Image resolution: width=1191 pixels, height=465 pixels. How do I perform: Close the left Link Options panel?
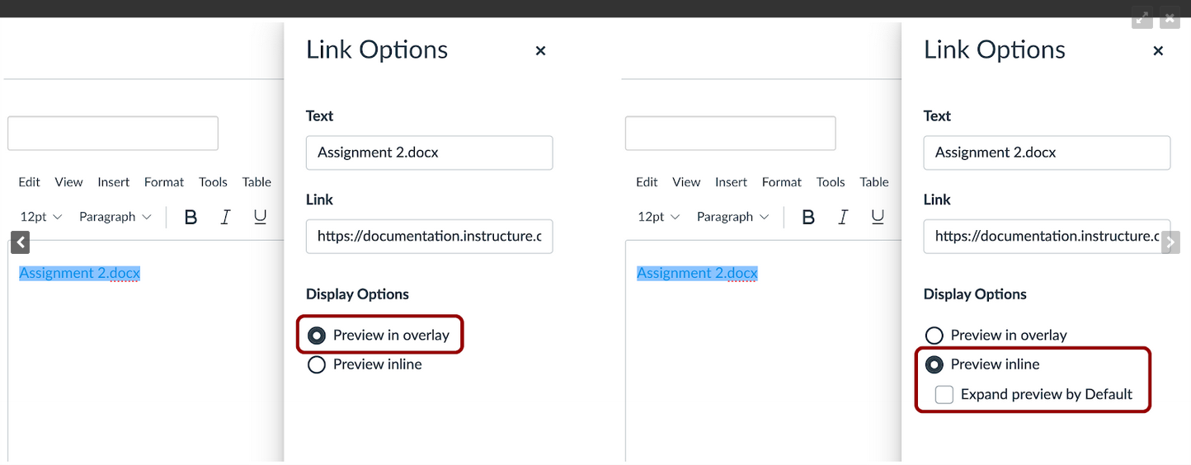540,51
